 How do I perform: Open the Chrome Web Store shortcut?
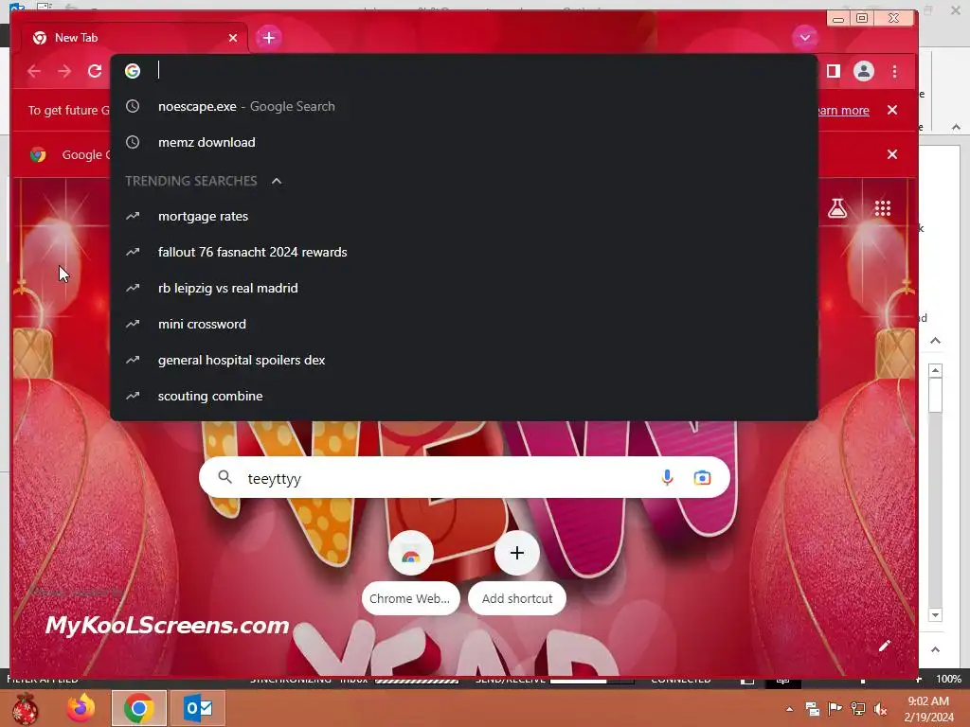click(411, 554)
